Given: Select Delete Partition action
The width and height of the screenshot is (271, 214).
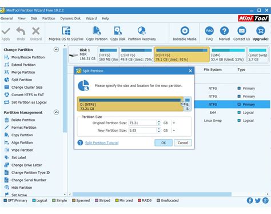Looking at the screenshot, I should pos(19,120).
